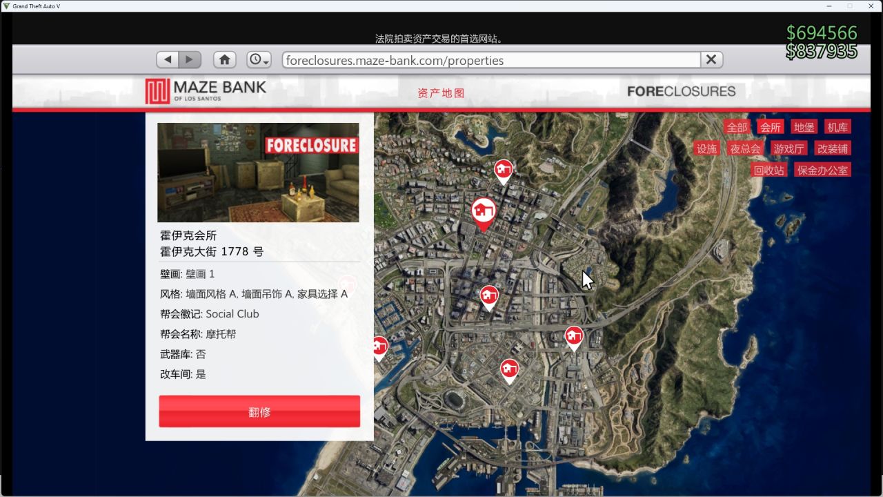Select the 全部 filter
This screenshot has width=883, height=497.
point(737,127)
